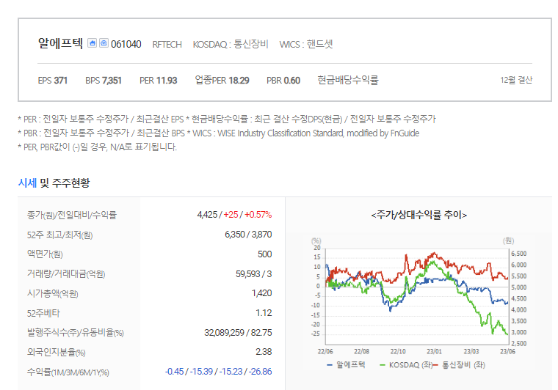Click the closing price 4,425 / +25 / +0.57% value
Screen dimensions: 558x390
[234, 215]
